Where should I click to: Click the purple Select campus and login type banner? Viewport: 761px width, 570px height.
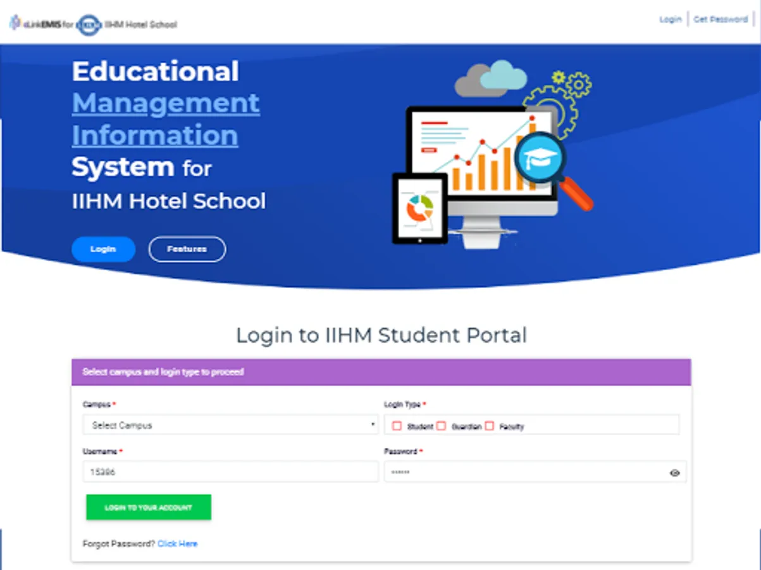click(381, 372)
